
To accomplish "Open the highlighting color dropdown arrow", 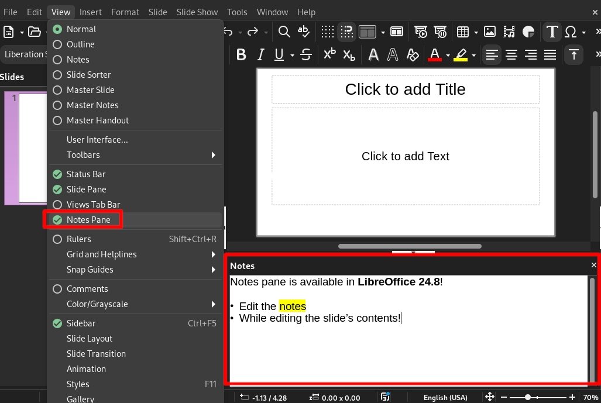I will click(473, 54).
